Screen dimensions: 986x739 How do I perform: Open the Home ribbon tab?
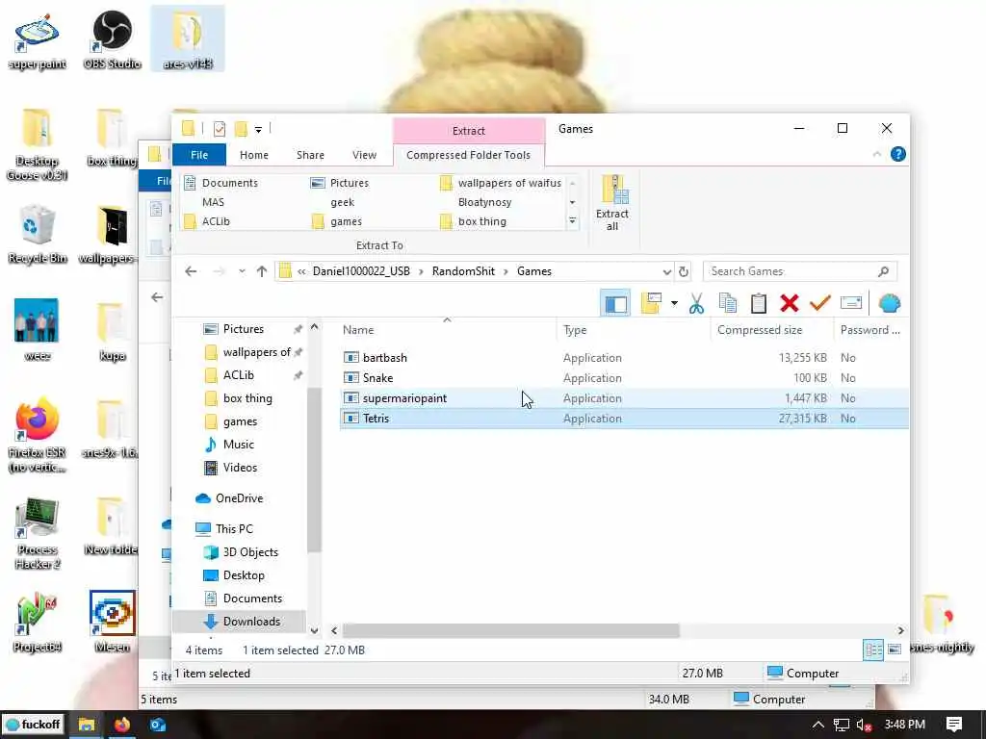pos(254,155)
